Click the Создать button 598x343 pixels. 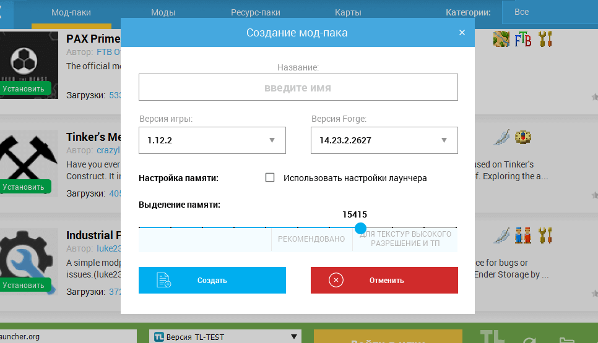[x=212, y=280]
